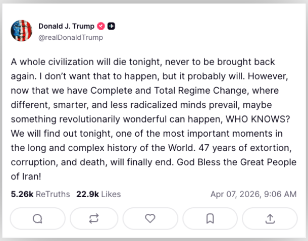
Task: Reply to the post via speech bubble icon
Action: point(37,218)
